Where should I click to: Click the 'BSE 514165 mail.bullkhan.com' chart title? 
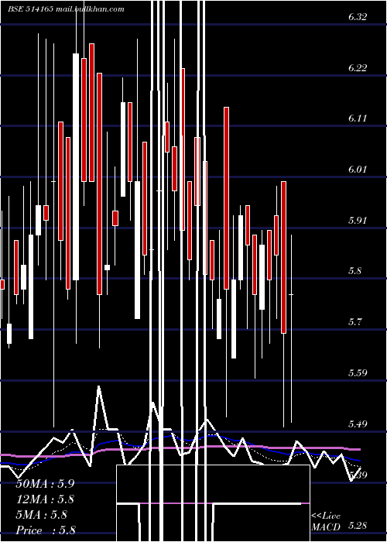click(x=67, y=9)
